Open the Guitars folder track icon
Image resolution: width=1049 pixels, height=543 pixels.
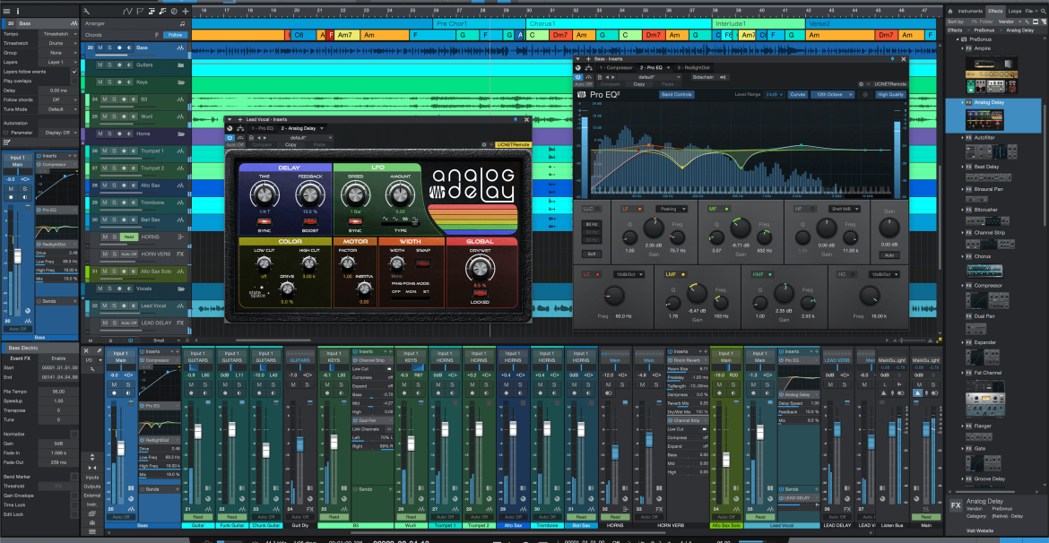click(x=180, y=65)
